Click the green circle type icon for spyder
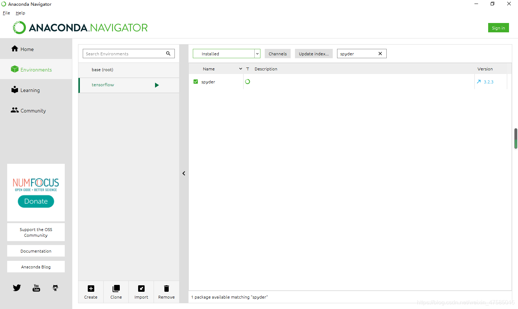518x309 pixels. point(247,82)
